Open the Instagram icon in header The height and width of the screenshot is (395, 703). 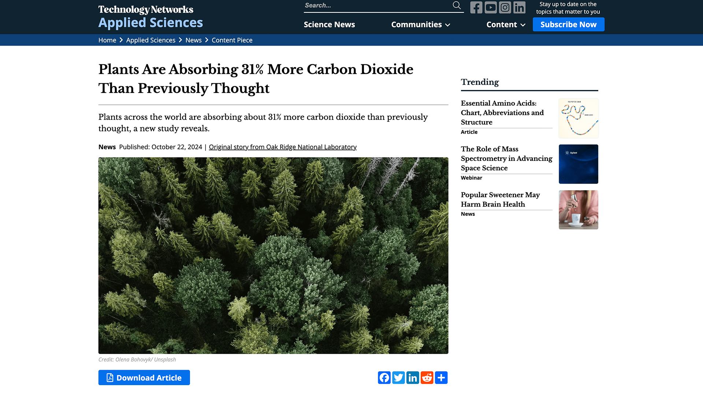tap(505, 7)
